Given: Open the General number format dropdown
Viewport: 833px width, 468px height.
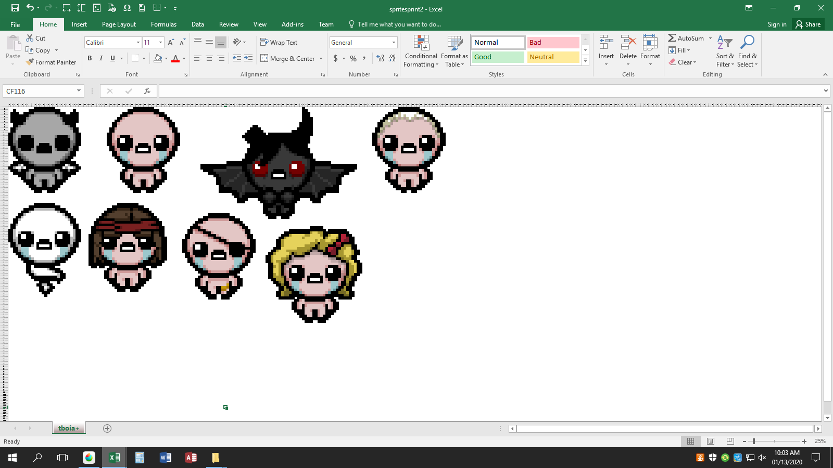Looking at the screenshot, I should [394, 43].
